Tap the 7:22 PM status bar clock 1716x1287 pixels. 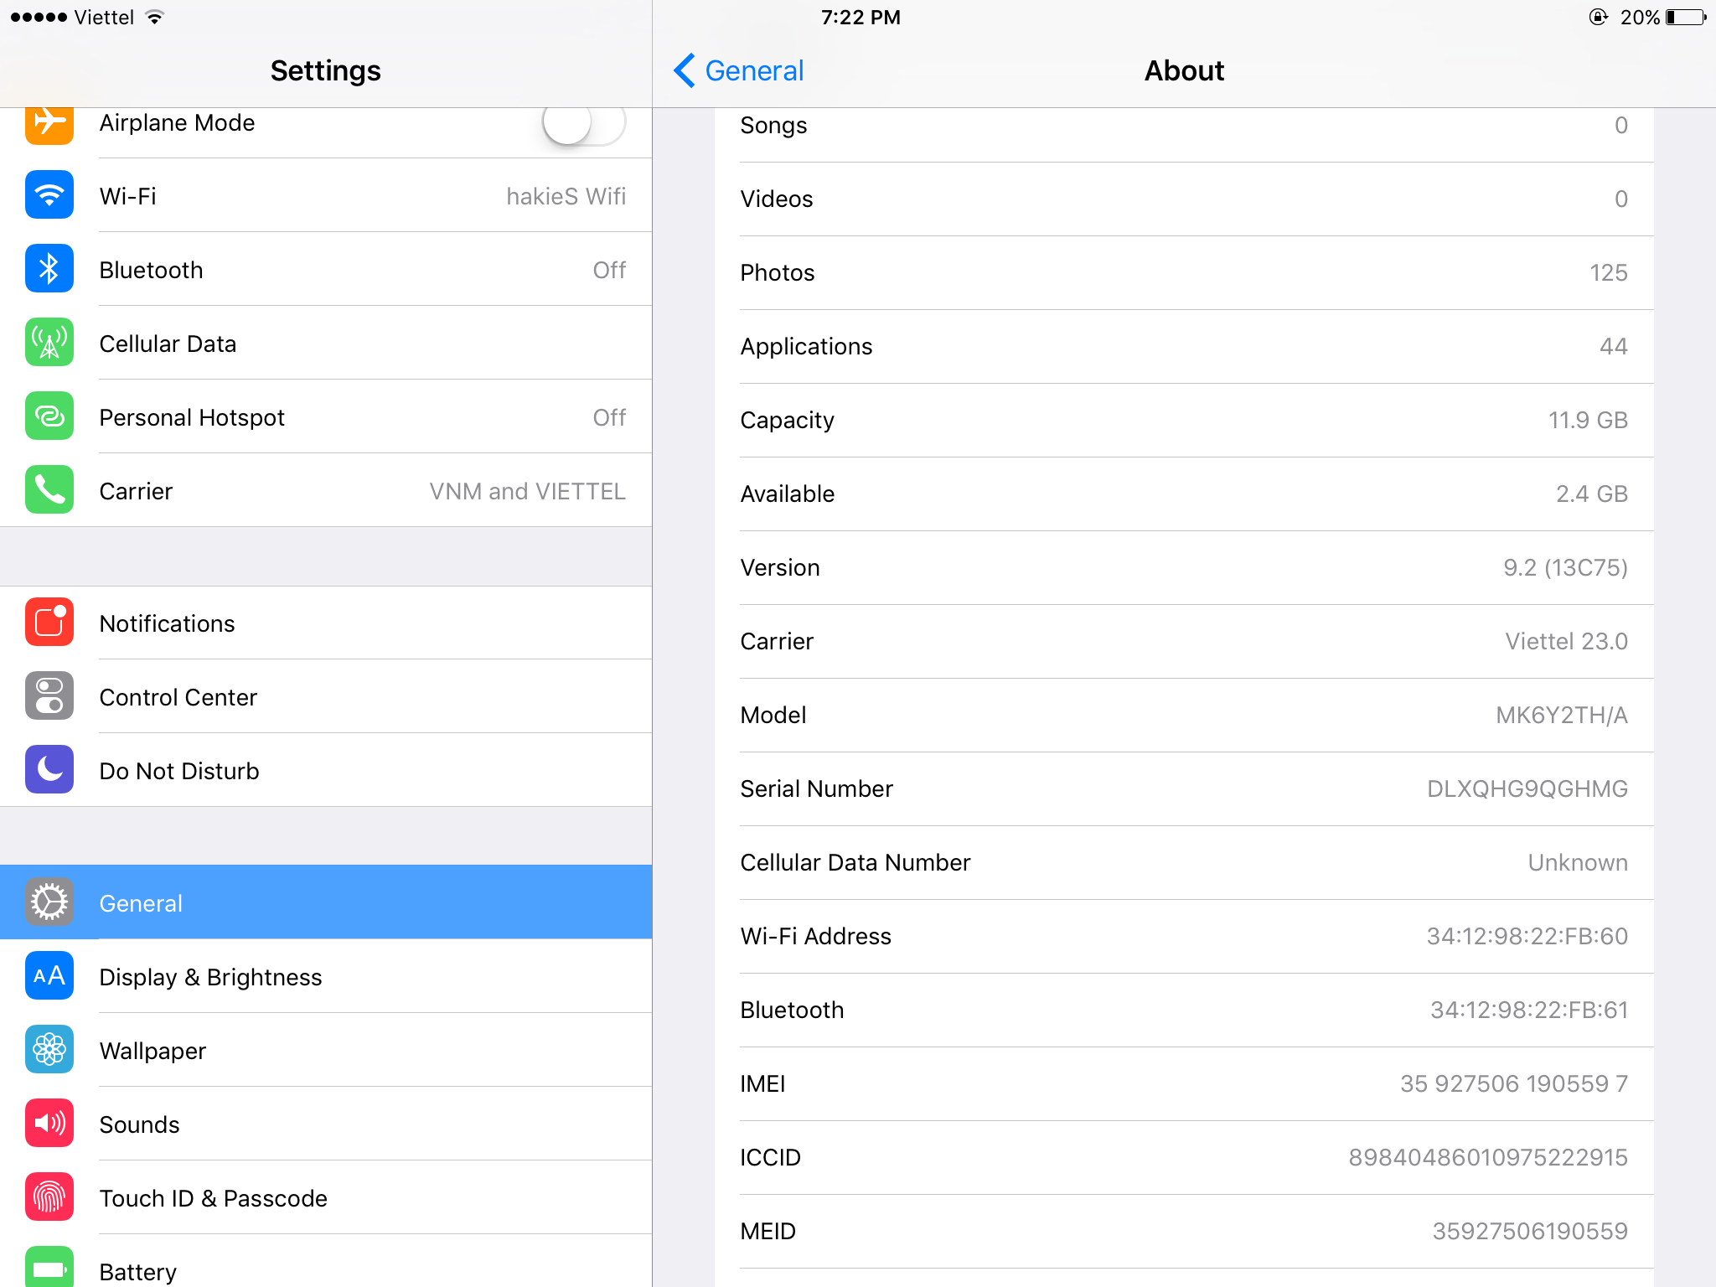861,18
